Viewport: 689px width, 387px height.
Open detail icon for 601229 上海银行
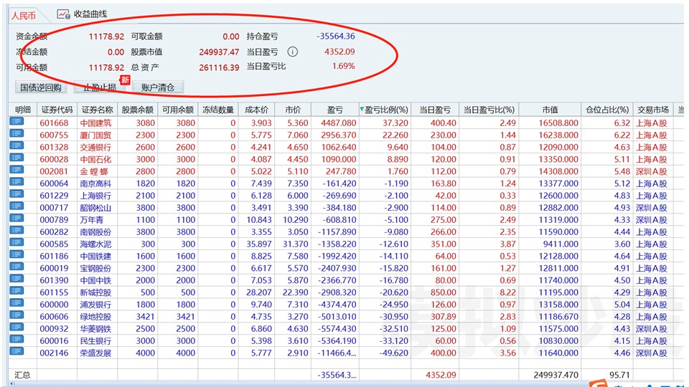coord(17,194)
